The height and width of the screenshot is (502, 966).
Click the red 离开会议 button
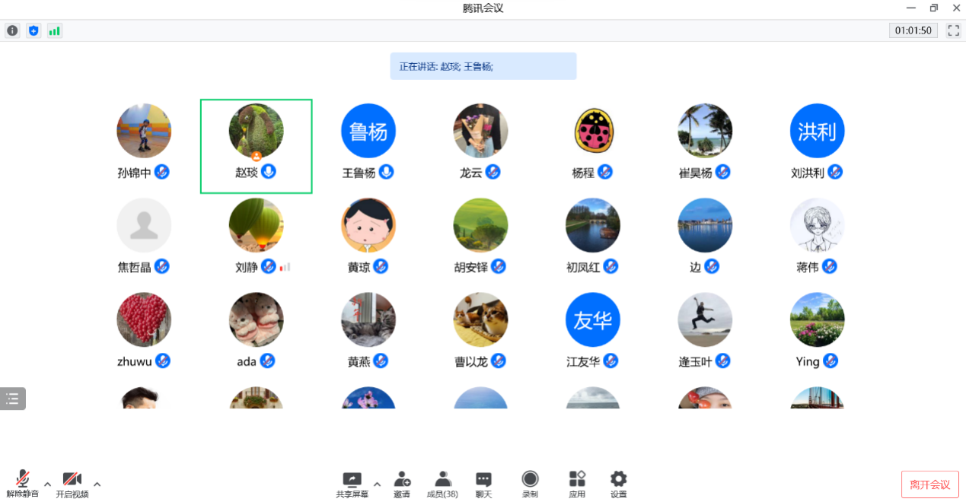(x=929, y=485)
